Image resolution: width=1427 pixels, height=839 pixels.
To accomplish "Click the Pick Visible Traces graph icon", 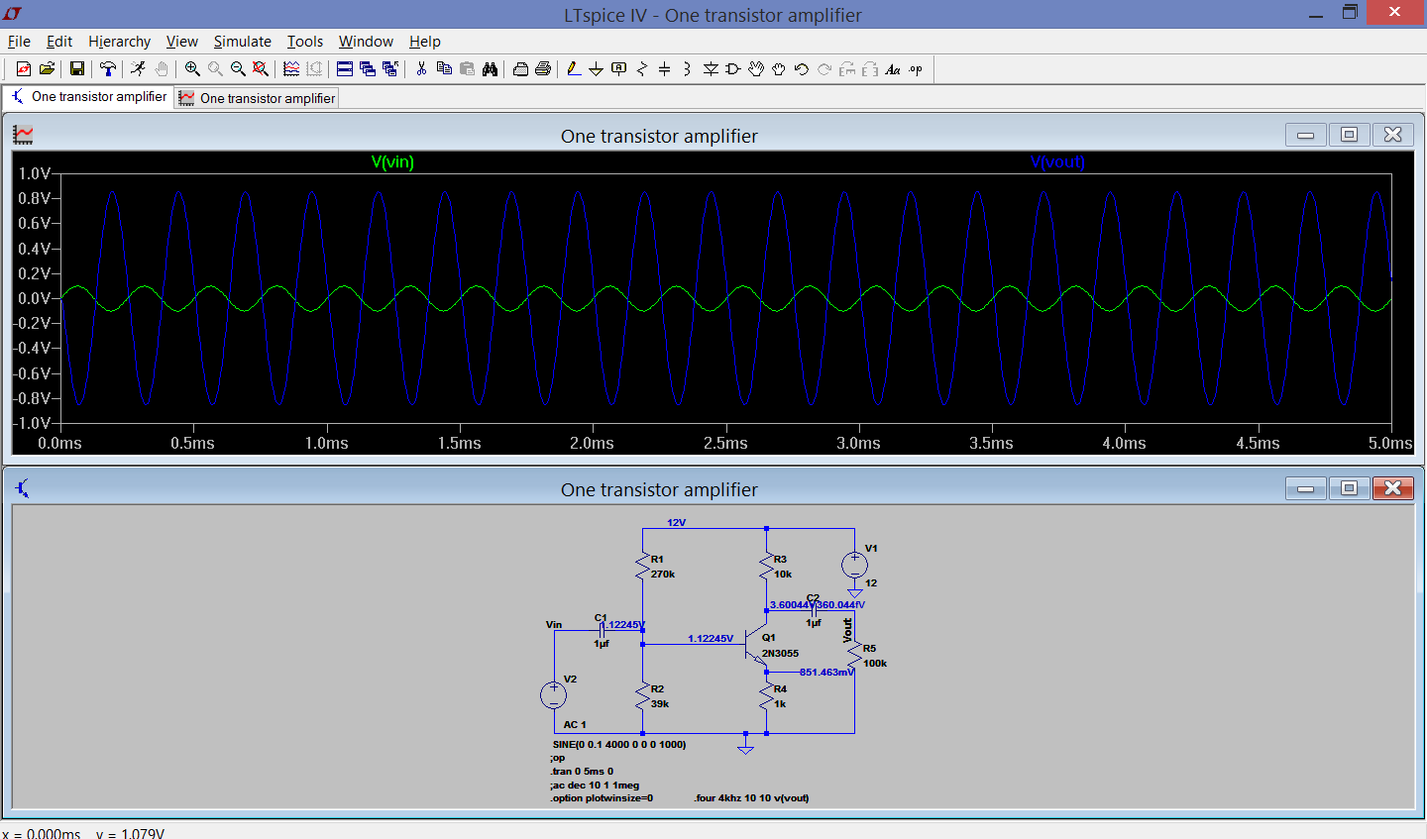I will tap(291, 68).
